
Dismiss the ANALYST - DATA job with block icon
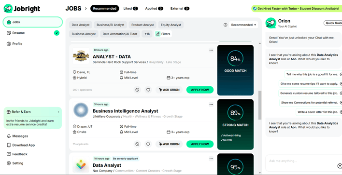point(137,90)
